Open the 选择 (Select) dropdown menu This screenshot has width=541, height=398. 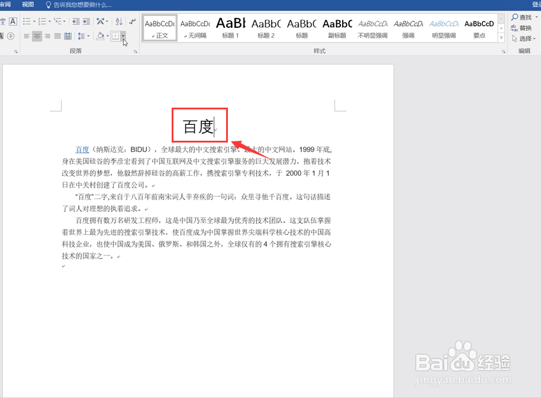526,37
